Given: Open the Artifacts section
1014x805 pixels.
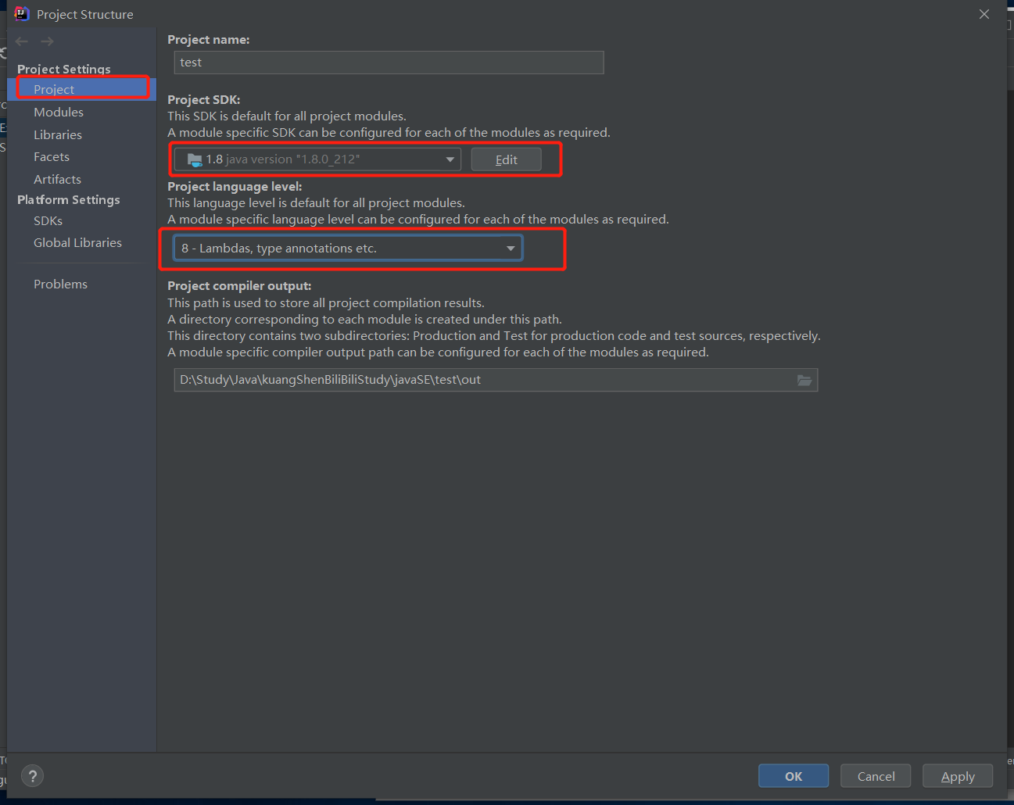Looking at the screenshot, I should click(57, 179).
